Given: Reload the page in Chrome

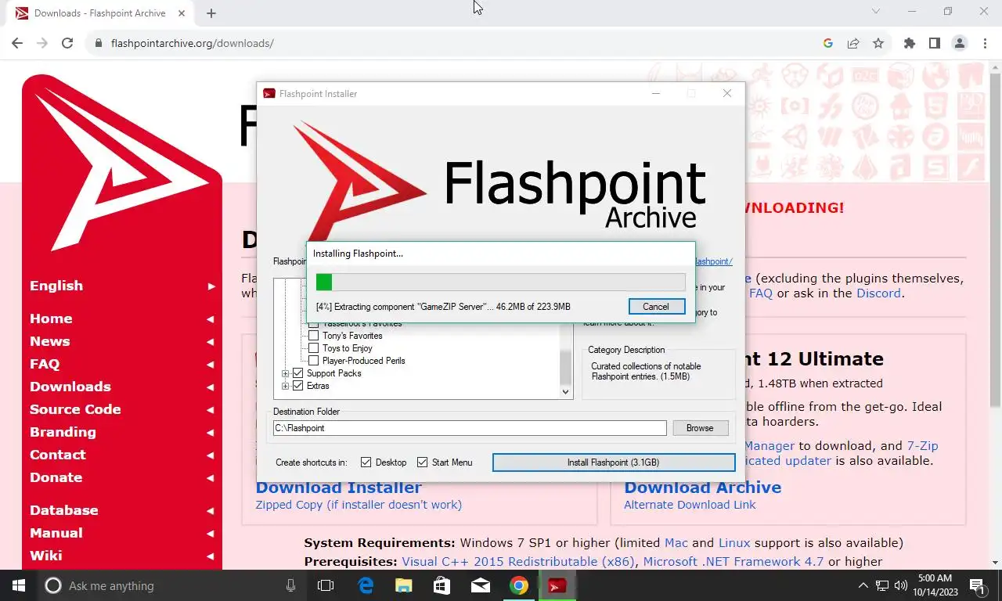Looking at the screenshot, I should pyautogui.click(x=67, y=43).
